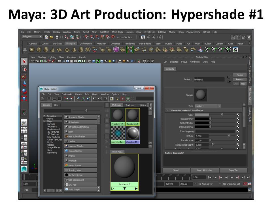Click the checker map button for Color
The image size is (272, 204).
pyautogui.click(x=238, y=115)
